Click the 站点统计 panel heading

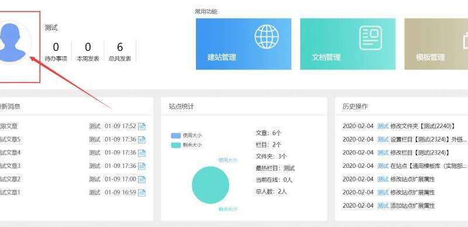click(181, 106)
